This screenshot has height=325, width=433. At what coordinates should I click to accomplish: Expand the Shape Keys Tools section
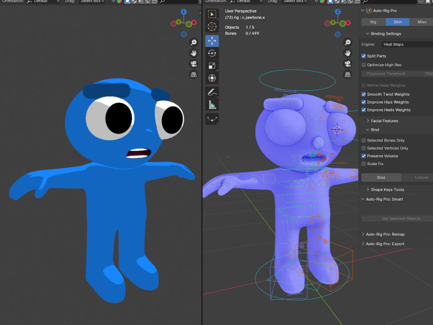point(368,190)
